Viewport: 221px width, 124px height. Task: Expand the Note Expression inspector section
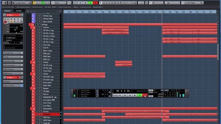coord(13,65)
